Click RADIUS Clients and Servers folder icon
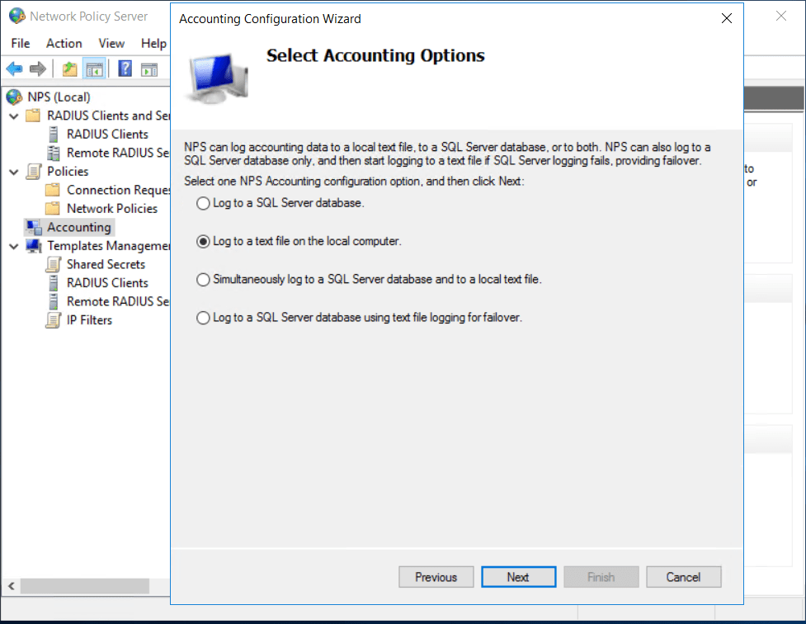The width and height of the screenshot is (806, 624). click(33, 116)
